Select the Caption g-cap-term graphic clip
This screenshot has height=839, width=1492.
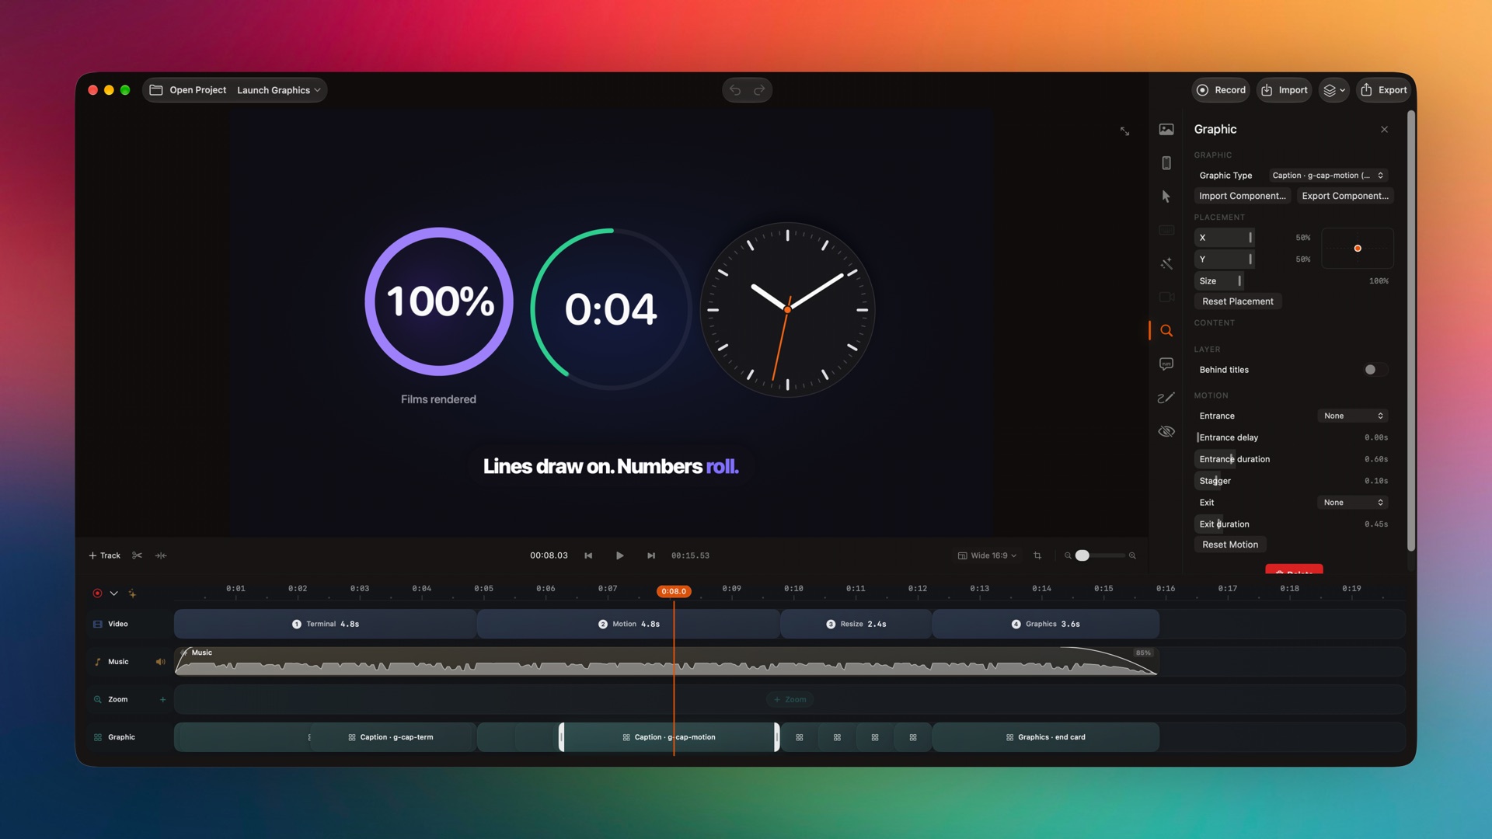pos(391,738)
